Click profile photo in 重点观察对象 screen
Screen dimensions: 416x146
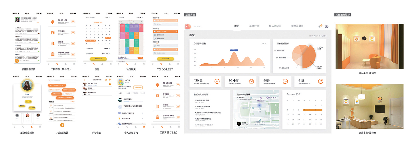[x=27, y=86]
